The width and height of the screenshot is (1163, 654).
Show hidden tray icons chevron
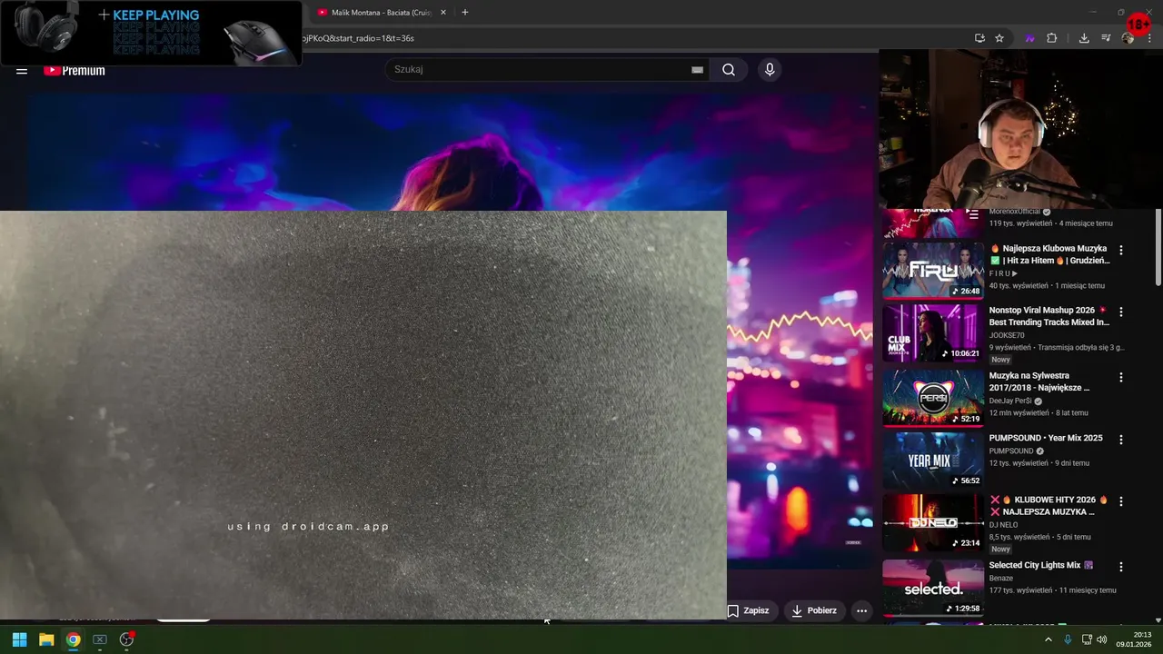click(1048, 639)
